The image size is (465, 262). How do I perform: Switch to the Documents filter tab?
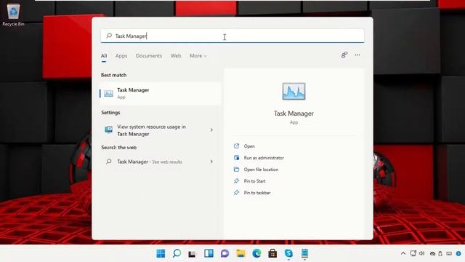pyautogui.click(x=149, y=55)
